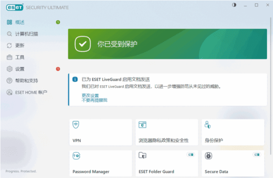
Task: Open the VPN feature tile
Action: coord(100,132)
